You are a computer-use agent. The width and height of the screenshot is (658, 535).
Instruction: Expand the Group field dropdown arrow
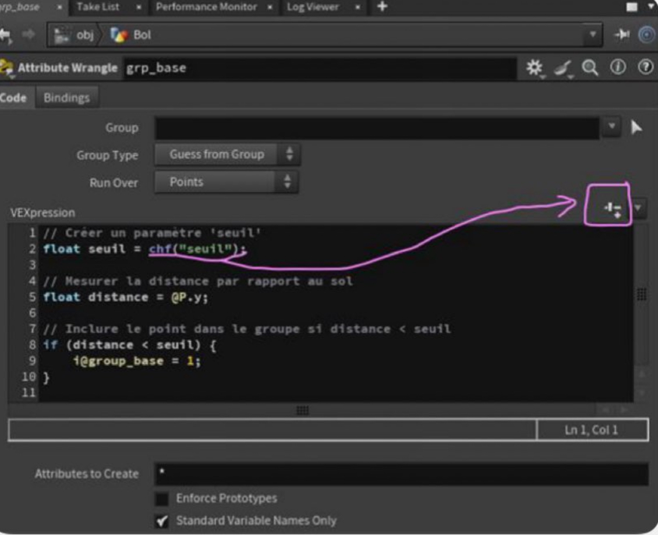(611, 127)
